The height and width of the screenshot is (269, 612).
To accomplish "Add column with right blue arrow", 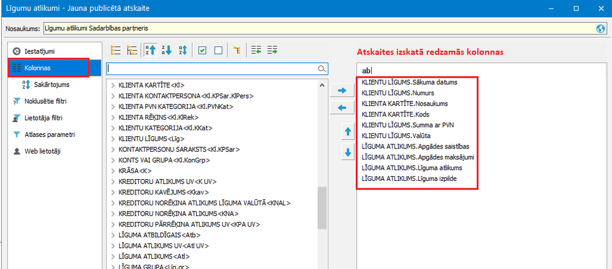I will point(342,90).
